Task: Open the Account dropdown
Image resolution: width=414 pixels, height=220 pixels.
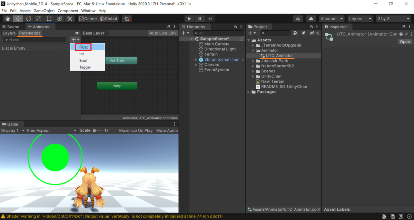Action: click(332, 19)
